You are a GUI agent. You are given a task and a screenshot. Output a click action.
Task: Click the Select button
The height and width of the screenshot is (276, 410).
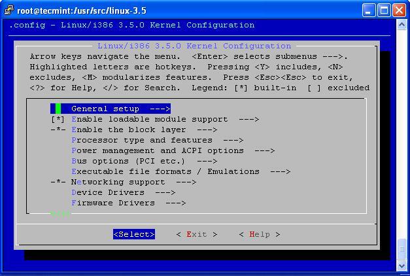click(134, 234)
